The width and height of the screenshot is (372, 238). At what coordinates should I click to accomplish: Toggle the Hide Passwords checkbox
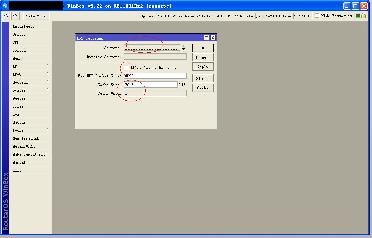(317, 16)
